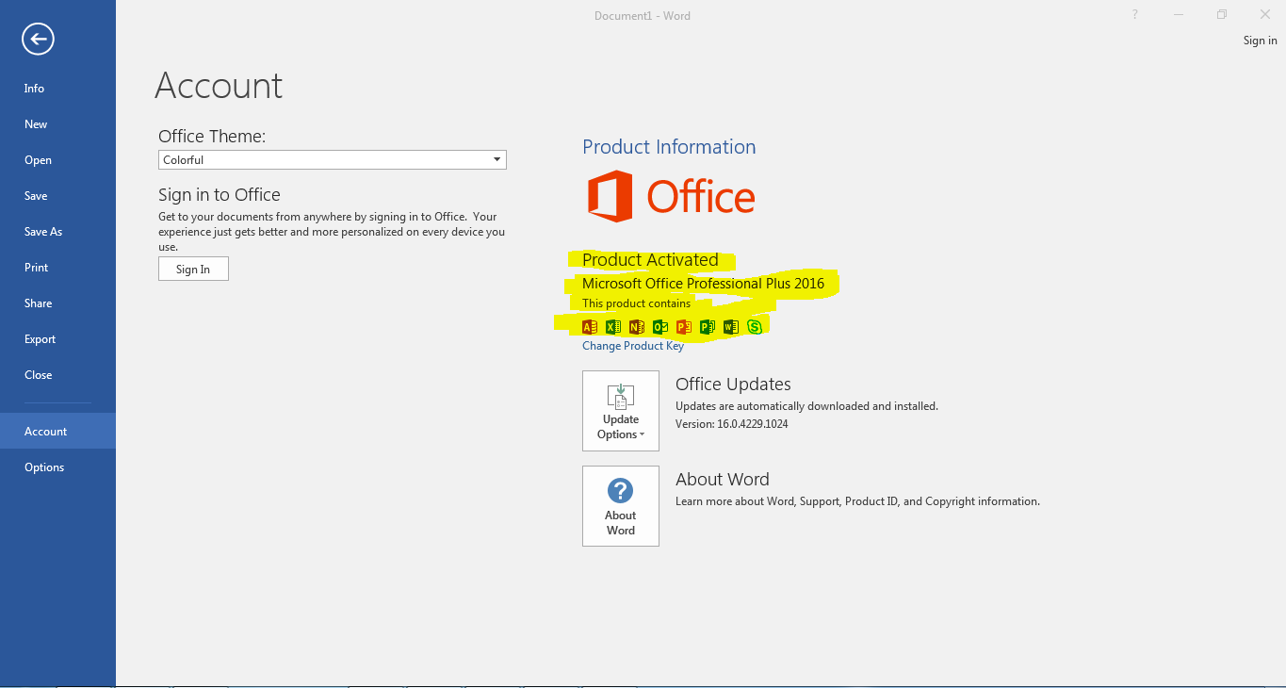1286x688 pixels.
Task: Click the Excel product icon
Action: pos(613,327)
